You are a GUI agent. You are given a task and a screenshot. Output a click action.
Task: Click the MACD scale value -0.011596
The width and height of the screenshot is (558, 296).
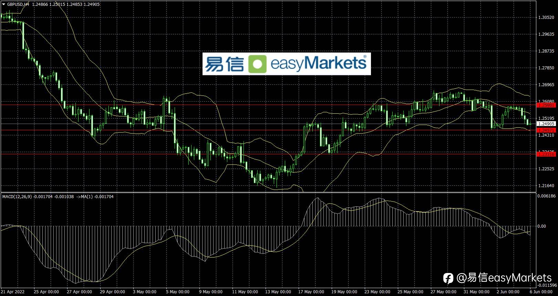tap(547, 285)
